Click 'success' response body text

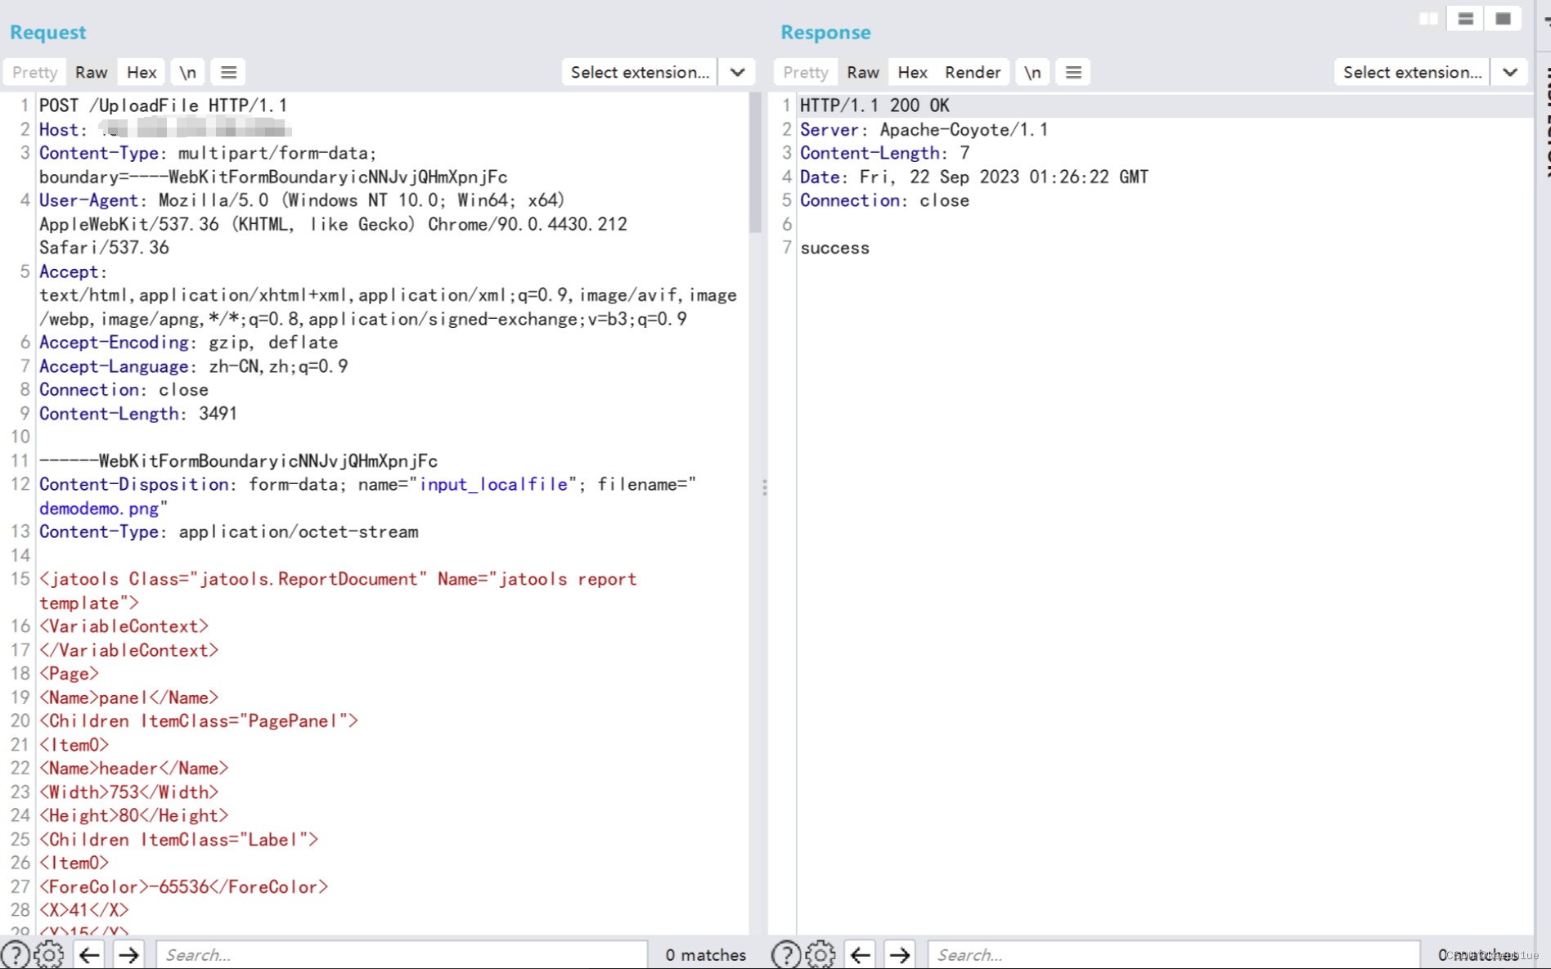pos(834,248)
